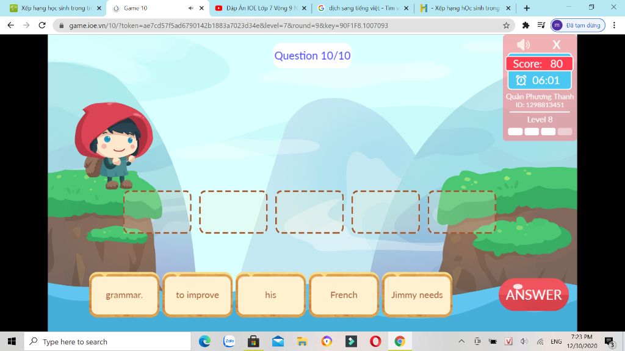Open Zalo from the taskbar
The height and width of the screenshot is (351, 625).
[229, 341]
